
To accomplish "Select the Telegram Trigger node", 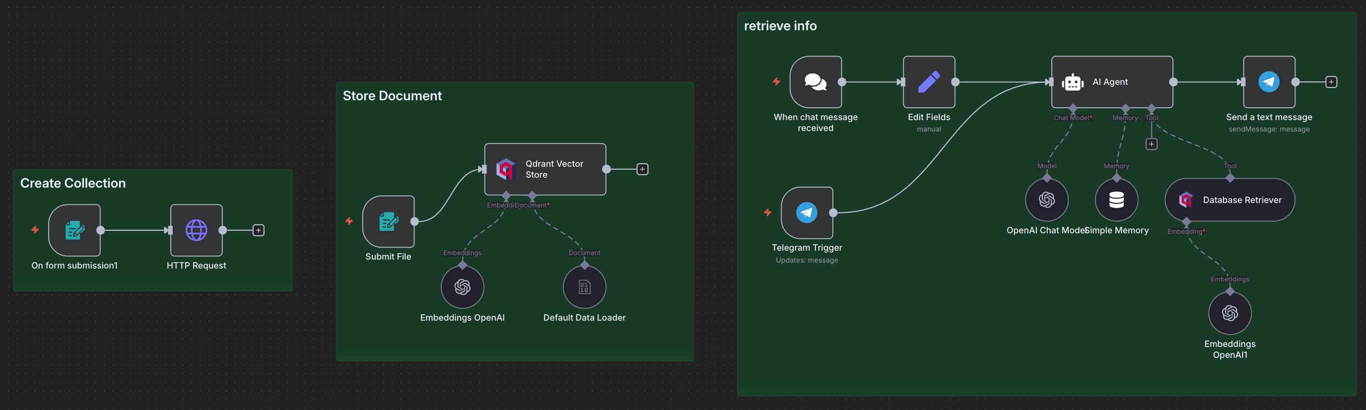I will tap(807, 212).
